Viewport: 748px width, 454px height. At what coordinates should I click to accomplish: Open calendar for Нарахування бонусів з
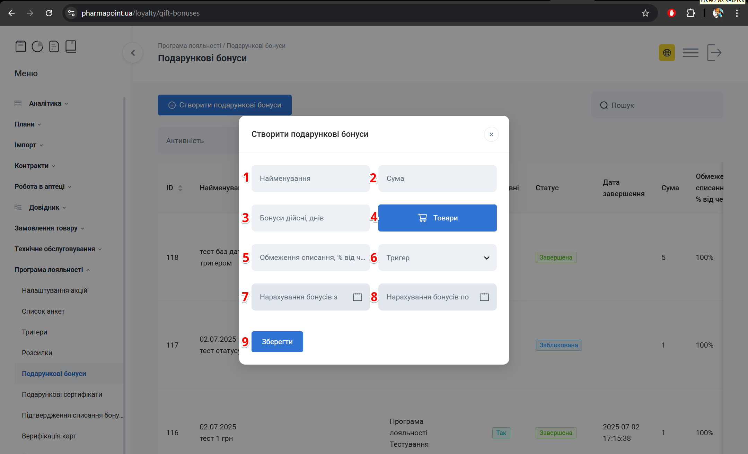click(x=357, y=297)
